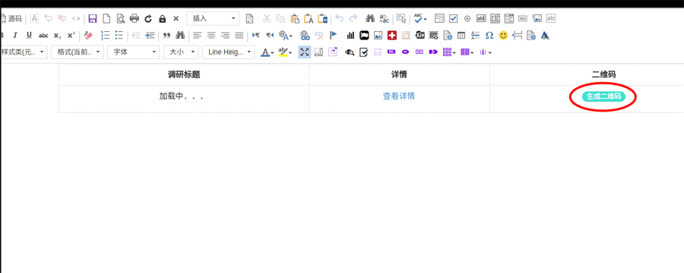Click the image icon in second row
The image size is (684, 273).
point(378,36)
